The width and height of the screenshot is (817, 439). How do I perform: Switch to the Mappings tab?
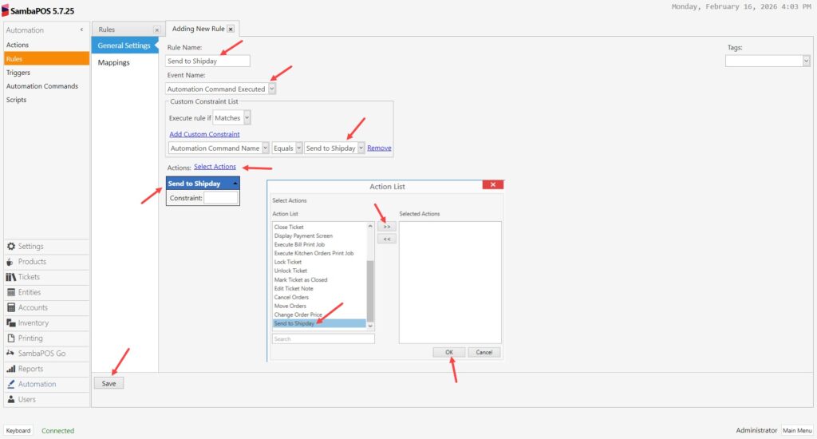[113, 62]
